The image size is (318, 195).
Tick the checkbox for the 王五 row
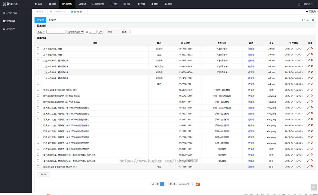tap(38, 54)
